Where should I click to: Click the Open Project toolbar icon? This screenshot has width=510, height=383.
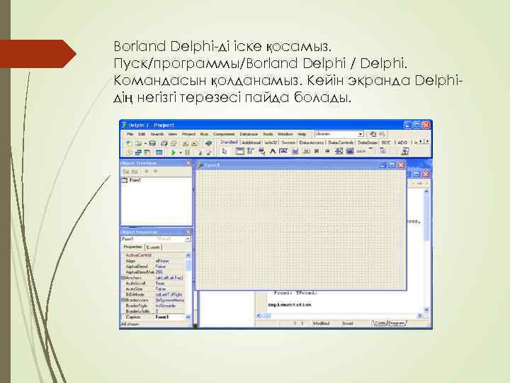click(x=174, y=143)
